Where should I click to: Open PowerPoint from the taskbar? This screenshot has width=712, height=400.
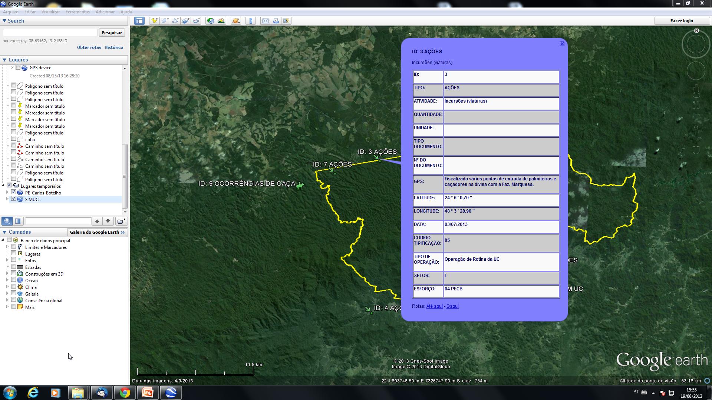tap(148, 393)
